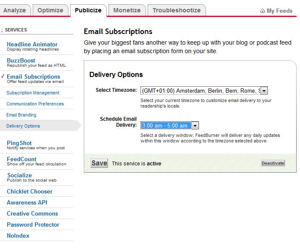Open Chicklet Chooser
300x250 pixels.
point(29,191)
